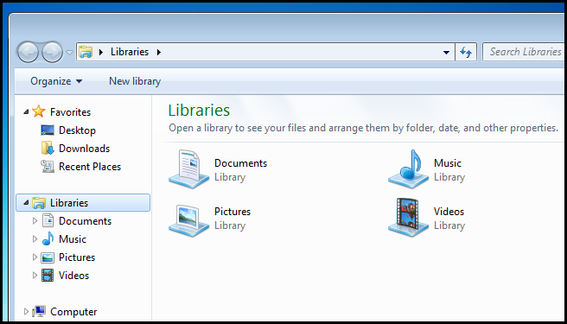Screen dimensions: 567x324
Task: Select Music in navigation tree
Action: 73,239
